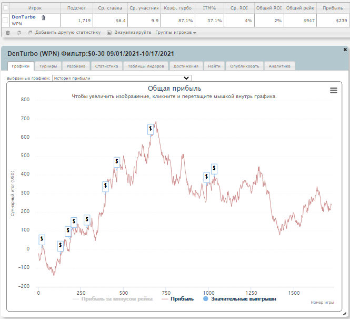Toggle the select-all checkbox in table header
The height and width of the screenshot is (319, 350).
[x=5, y=8]
